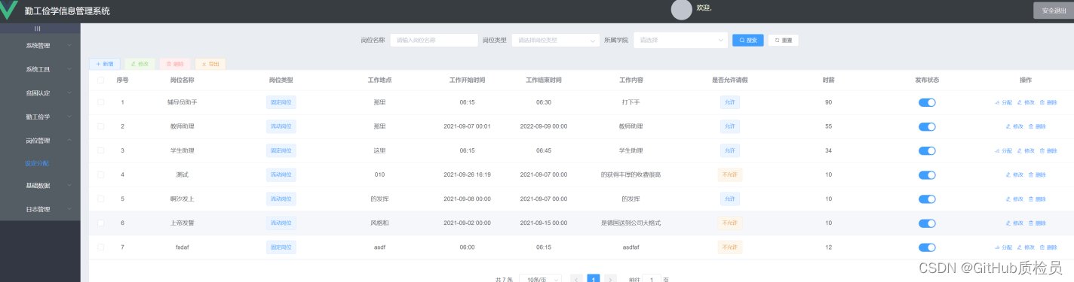
Task: Tick the checkbox for row 教师助理
Action: point(100,126)
